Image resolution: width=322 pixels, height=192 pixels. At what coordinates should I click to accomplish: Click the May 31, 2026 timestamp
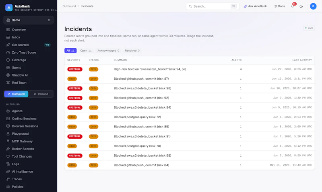(x=291, y=165)
